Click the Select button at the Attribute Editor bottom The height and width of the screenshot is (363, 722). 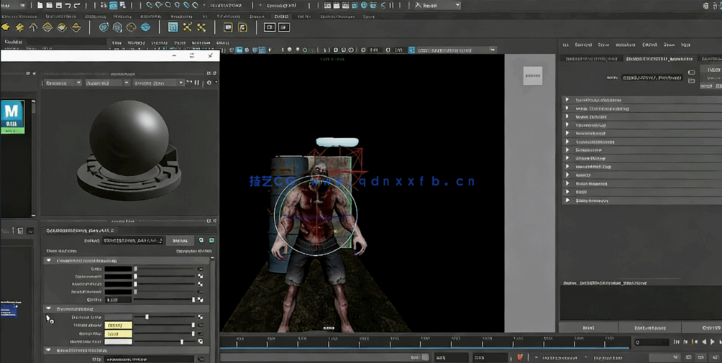point(588,328)
